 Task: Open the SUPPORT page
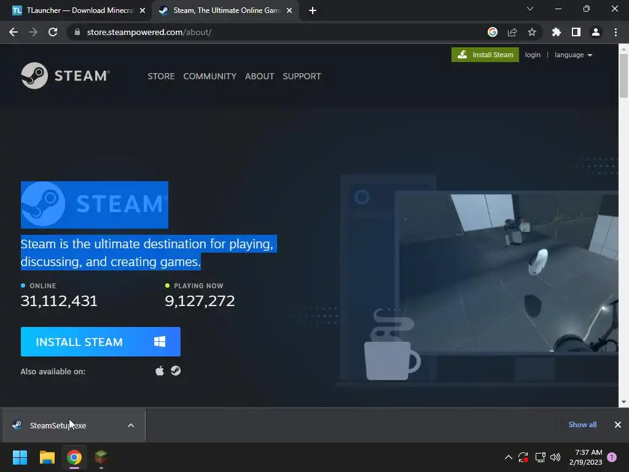[302, 76]
